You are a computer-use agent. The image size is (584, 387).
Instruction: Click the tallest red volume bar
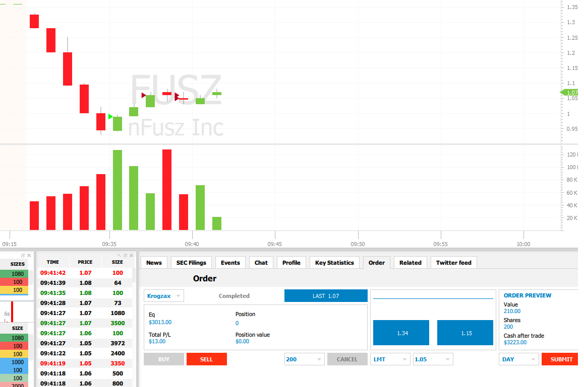pyautogui.click(x=167, y=190)
